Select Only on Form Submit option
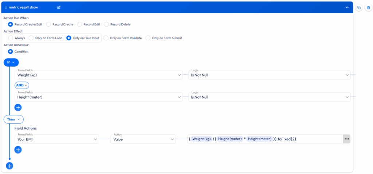The image size is (373, 174). (148, 38)
